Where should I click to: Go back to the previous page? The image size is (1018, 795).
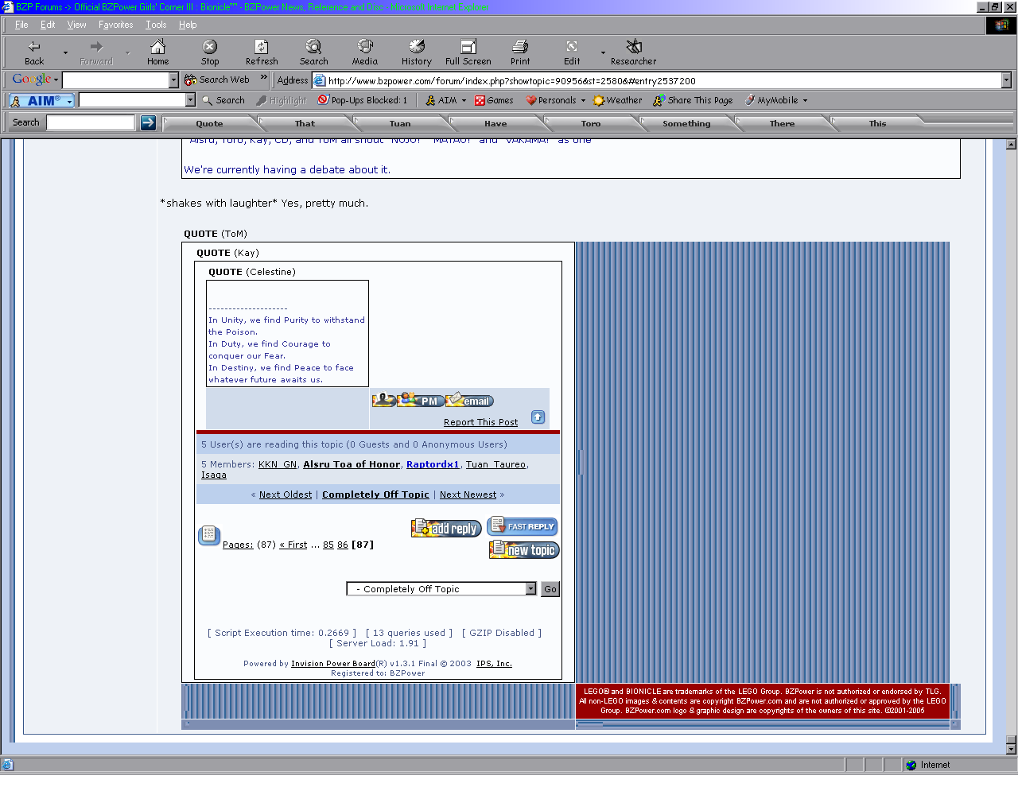34,52
